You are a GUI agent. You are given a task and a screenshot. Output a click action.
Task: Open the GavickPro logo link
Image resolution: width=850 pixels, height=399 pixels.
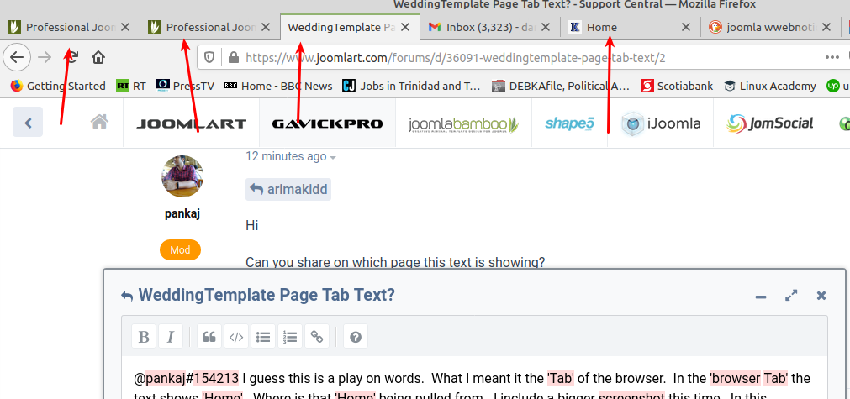click(327, 123)
